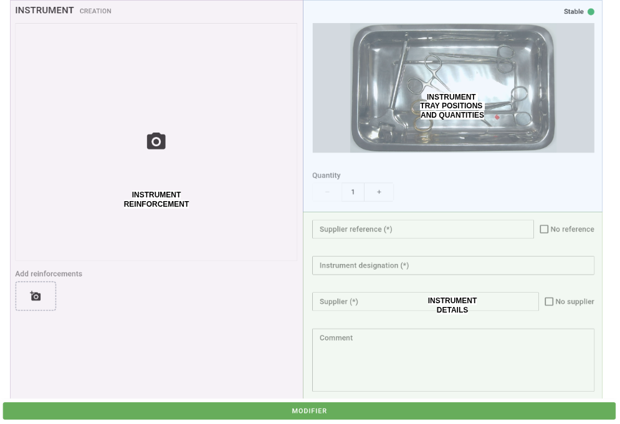Click the green Stable status indicator dot
Image resolution: width=620 pixels, height=424 pixels.
tap(591, 11)
